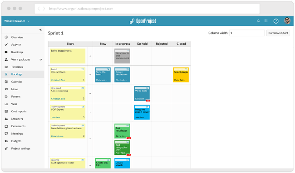Open Christoph Zierz link on Cookie warning story

click(x=58, y=99)
